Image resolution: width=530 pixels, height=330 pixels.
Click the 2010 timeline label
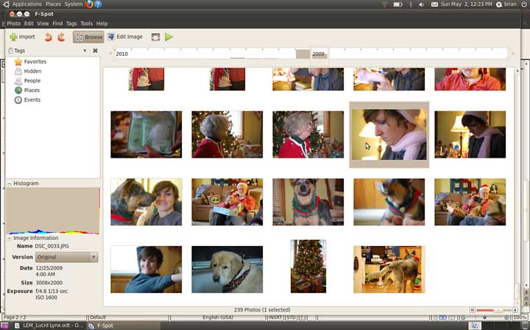(x=121, y=54)
